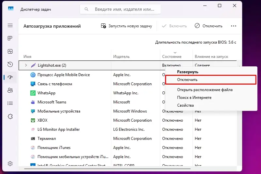Click the search magnifier icon
Viewport: 261px width, 174px height.
[86, 9]
